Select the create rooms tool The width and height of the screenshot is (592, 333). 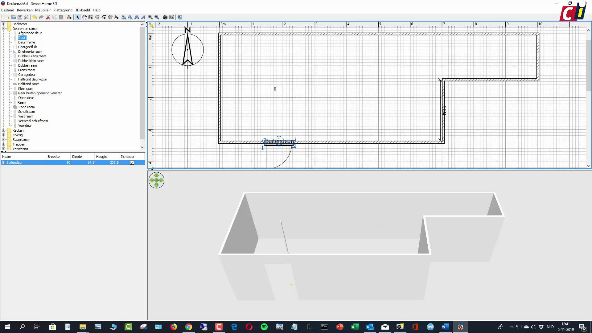(x=97, y=17)
